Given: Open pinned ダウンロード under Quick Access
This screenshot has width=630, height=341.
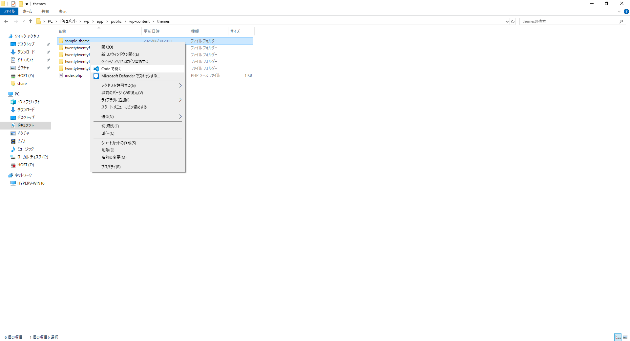Looking at the screenshot, I should pos(26,52).
